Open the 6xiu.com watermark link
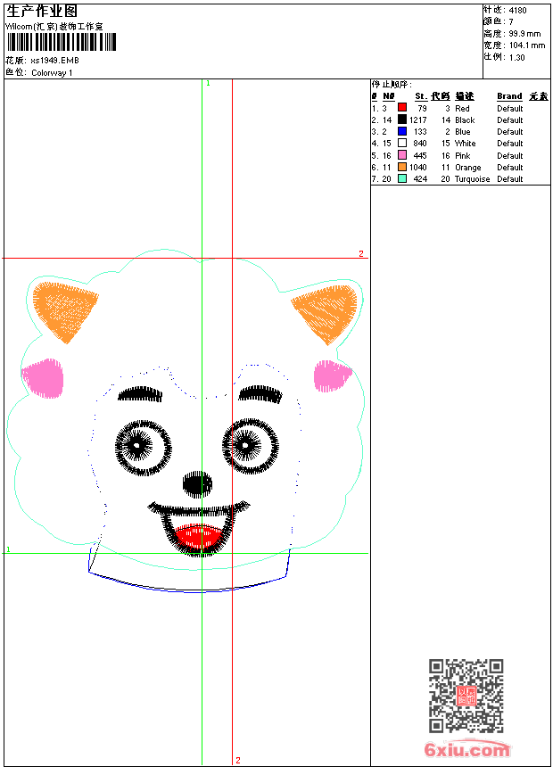This screenshot has width=553, height=767. click(x=466, y=749)
